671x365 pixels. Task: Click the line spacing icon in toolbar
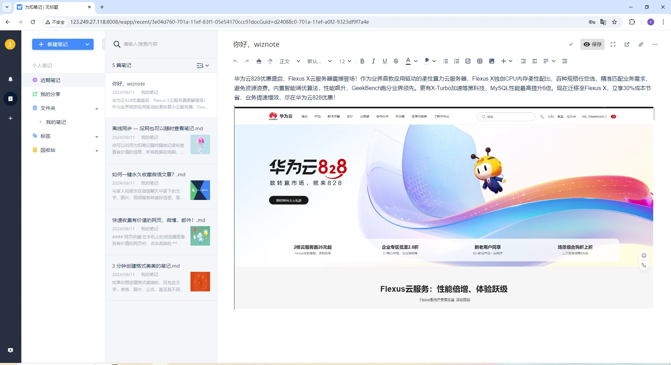[565, 61]
